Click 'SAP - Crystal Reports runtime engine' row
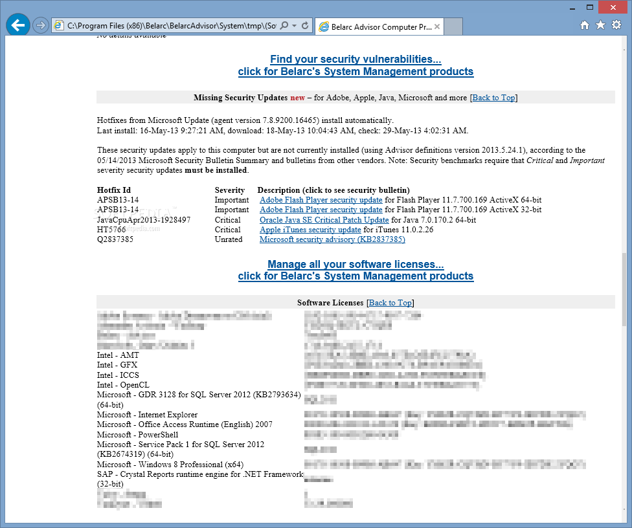632x528 pixels. [x=200, y=479]
